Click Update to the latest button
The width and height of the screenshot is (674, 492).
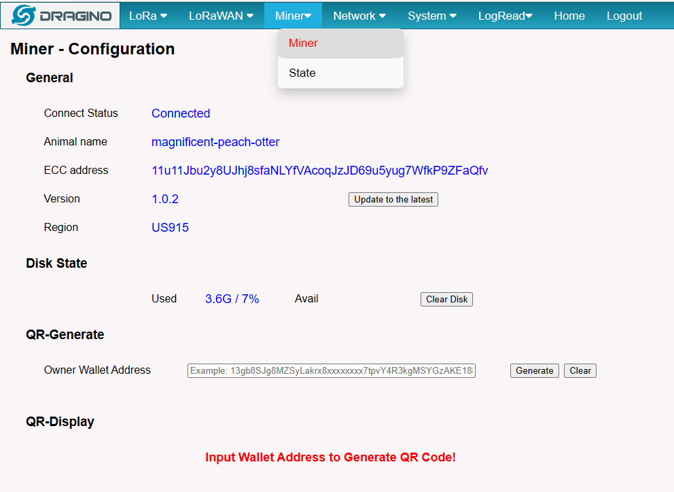pyautogui.click(x=393, y=200)
